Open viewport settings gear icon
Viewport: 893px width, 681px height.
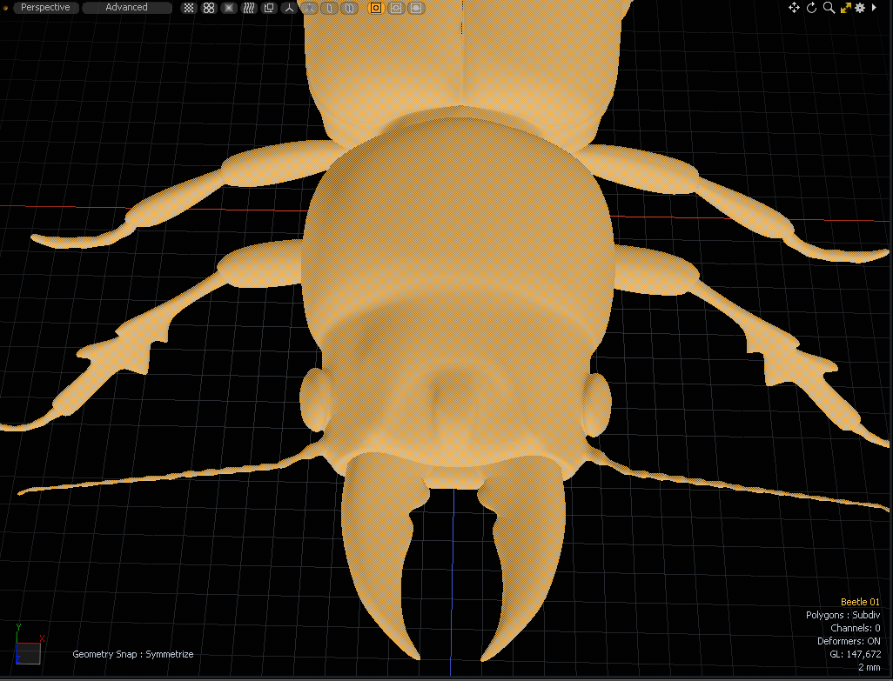point(860,8)
